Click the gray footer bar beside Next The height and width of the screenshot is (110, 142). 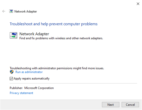51,105
